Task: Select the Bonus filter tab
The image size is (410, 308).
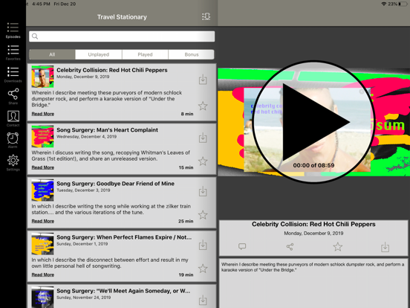Action: 192,54
